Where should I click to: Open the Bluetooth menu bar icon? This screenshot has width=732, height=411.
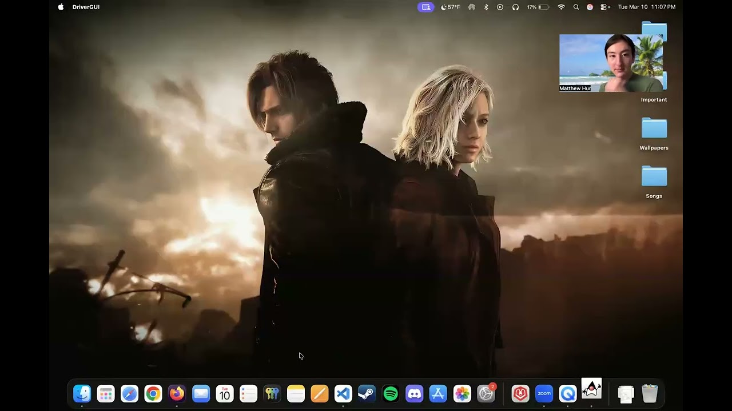tap(486, 7)
